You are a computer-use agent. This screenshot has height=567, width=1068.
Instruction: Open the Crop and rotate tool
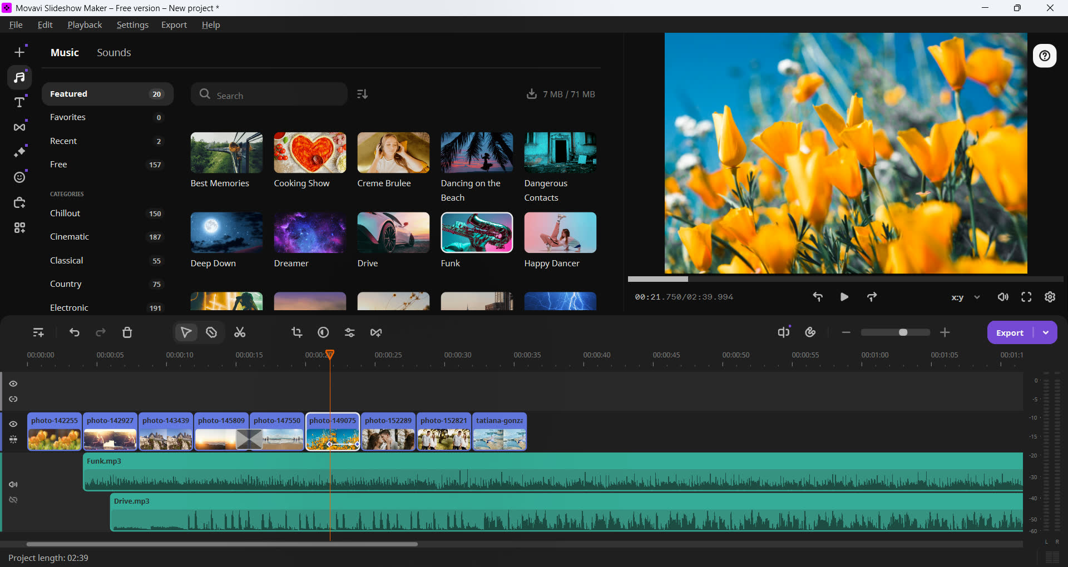[297, 332]
